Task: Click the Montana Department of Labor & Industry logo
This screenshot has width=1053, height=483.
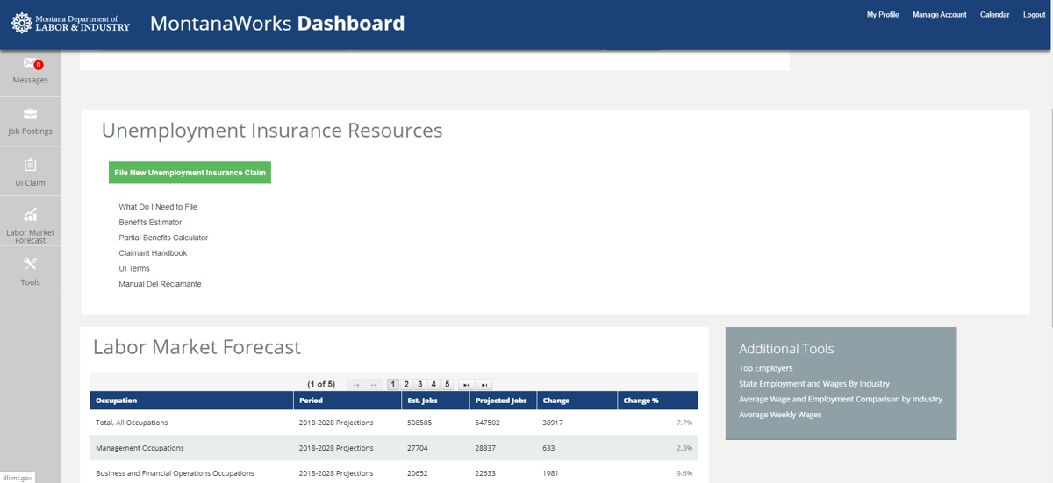Action: 70,23
